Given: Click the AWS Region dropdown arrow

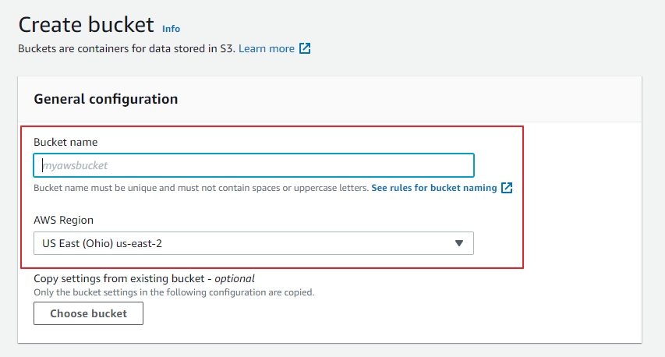Looking at the screenshot, I should [x=459, y=243].
